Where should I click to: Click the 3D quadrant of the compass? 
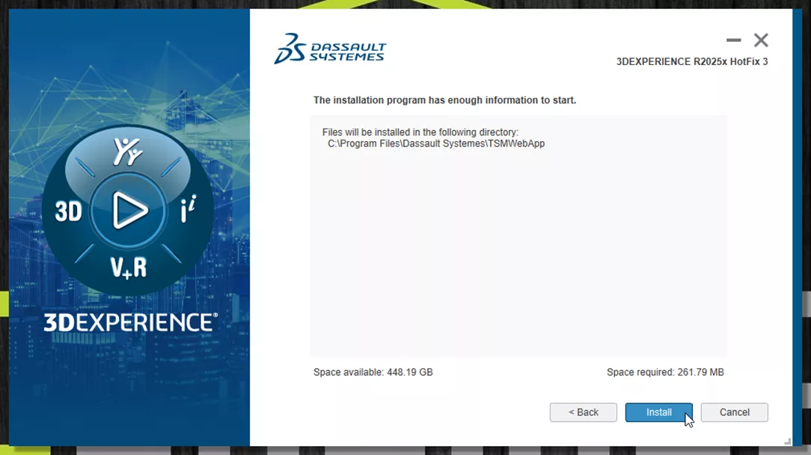click(x=68, y=211)
